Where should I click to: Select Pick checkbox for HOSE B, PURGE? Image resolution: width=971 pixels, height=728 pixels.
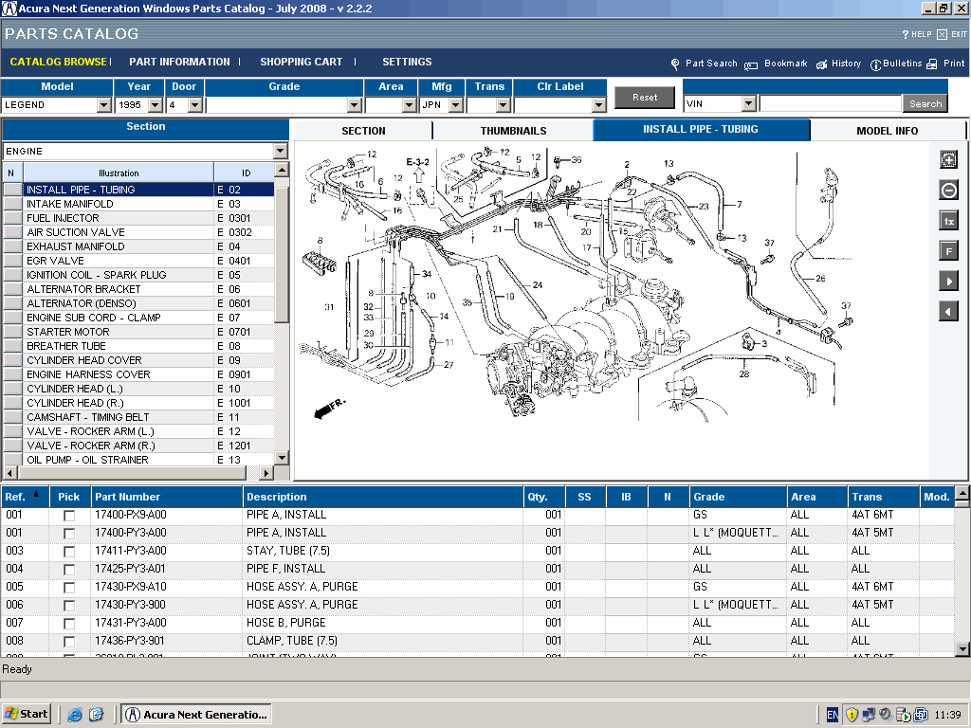(69, 624)
